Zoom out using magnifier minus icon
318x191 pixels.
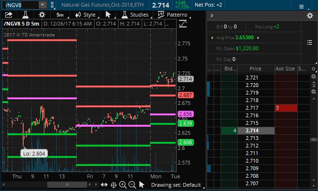[132, 185]
